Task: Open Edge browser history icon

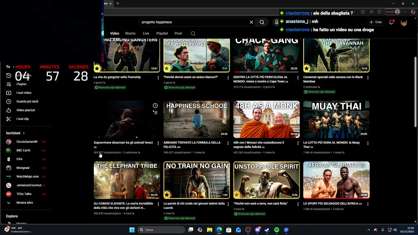Action: tap(379, 12)
